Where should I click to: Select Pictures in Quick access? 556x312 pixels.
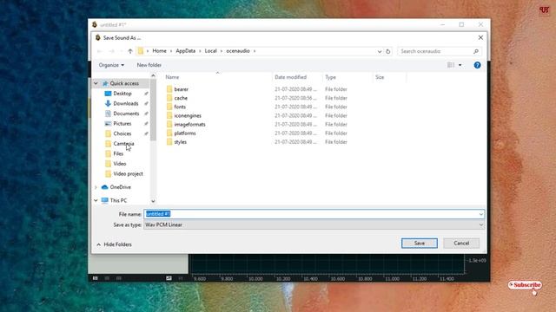(x=122, y=123)
